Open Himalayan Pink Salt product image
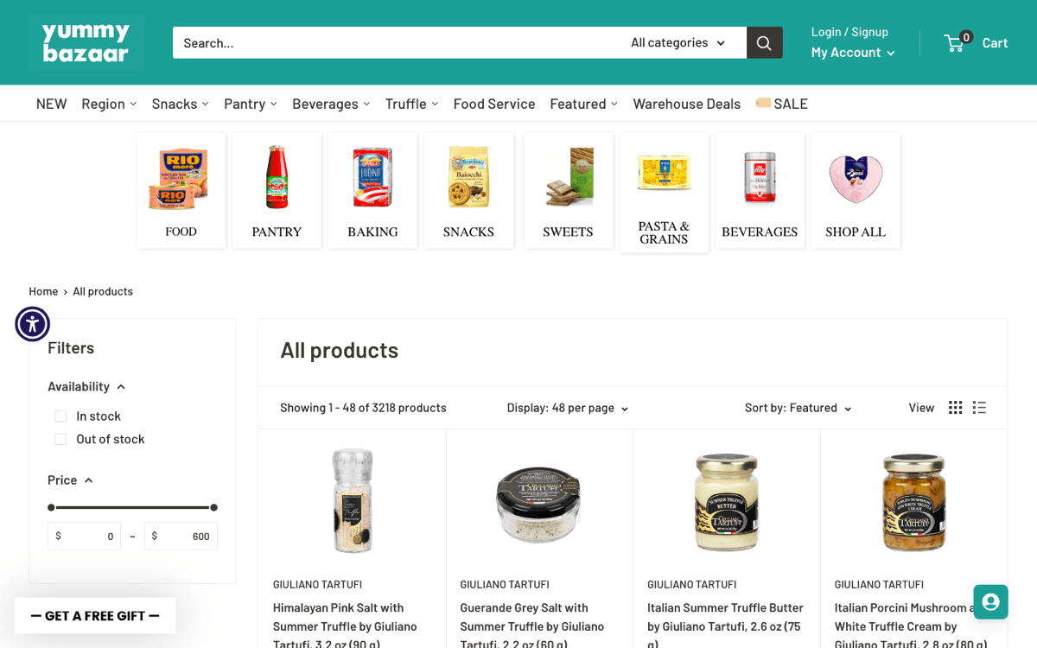Viewport: 1037px width, 648px height. pyautogui.click(x=353, y=501)
